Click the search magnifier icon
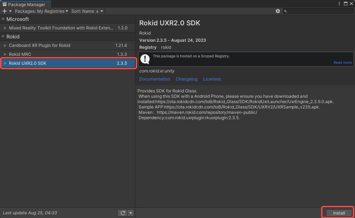Screen dimensions: 355x218 (285, 11)
